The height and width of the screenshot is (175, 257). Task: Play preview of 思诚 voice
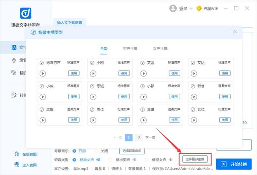pos(93,97)
